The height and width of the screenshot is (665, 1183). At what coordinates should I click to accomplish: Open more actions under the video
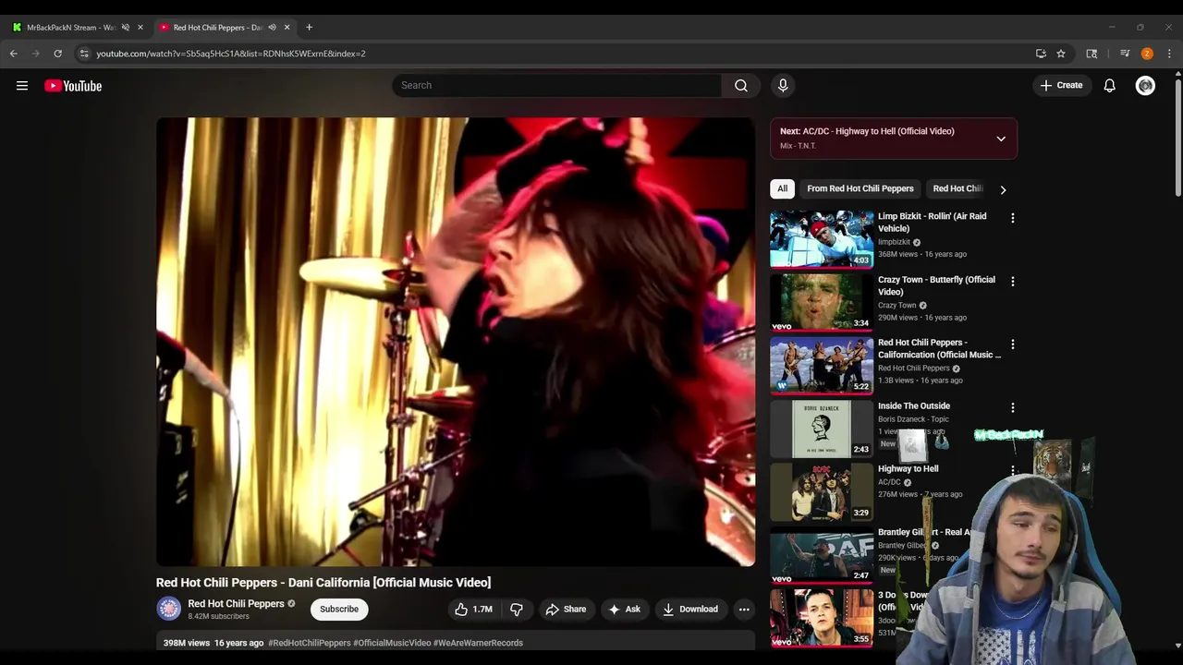744,610
